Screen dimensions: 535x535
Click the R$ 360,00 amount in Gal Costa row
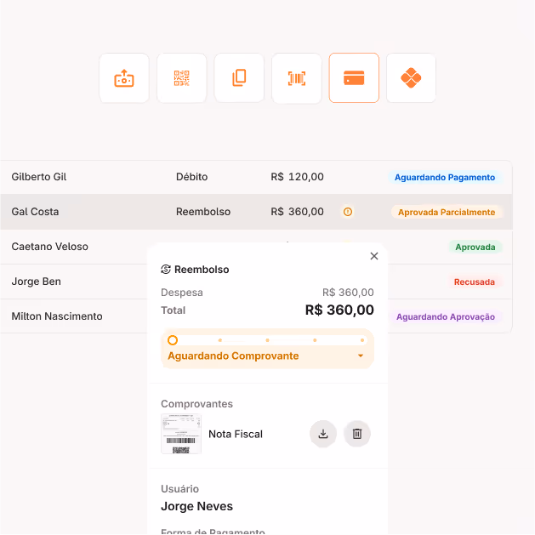(297, 212)
